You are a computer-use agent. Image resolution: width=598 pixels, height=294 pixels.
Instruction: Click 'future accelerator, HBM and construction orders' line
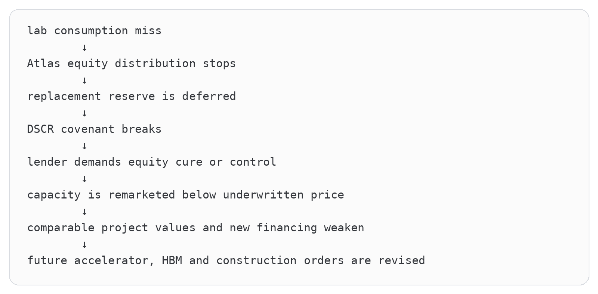point(226,261)
